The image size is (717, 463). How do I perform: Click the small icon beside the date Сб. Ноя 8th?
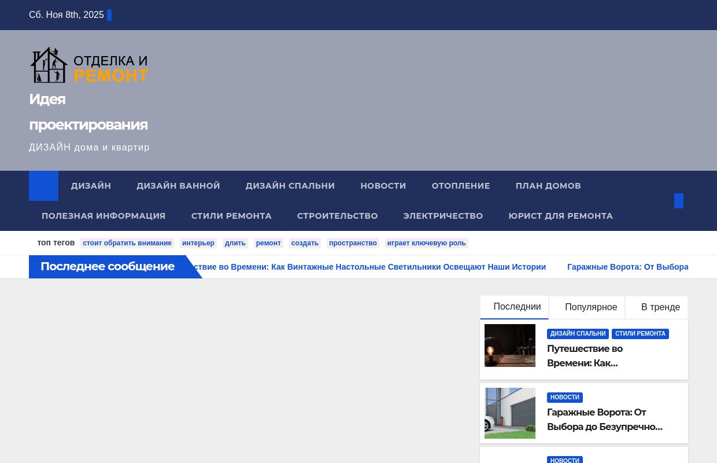pos(109,15)
